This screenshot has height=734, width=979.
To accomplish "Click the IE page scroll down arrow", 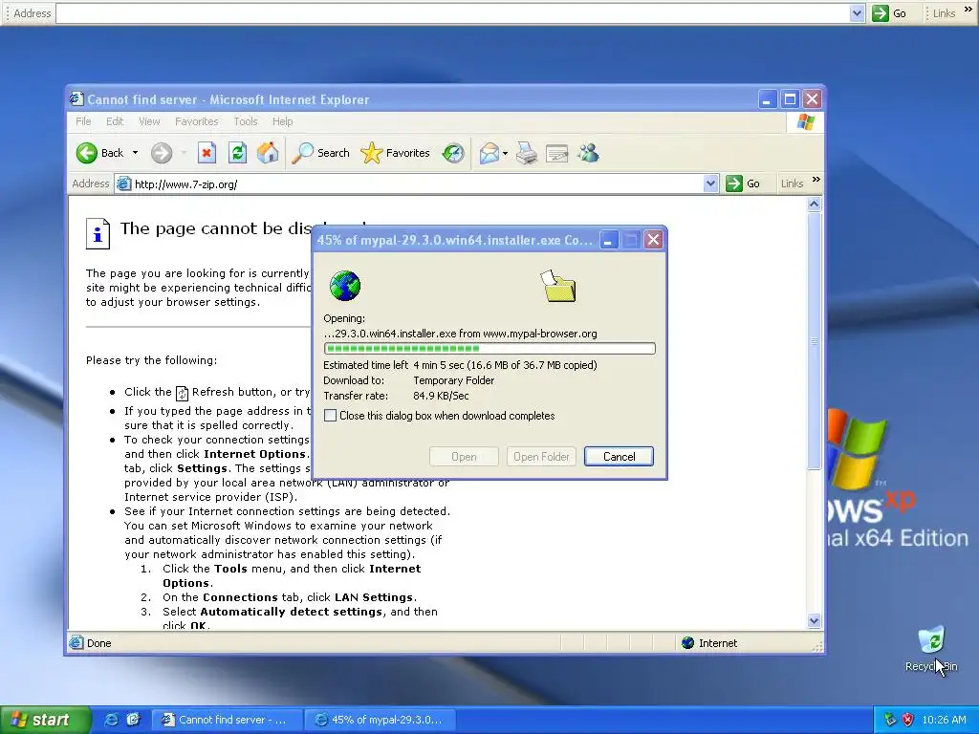I will pyautogui.click(x=814, y=620).
